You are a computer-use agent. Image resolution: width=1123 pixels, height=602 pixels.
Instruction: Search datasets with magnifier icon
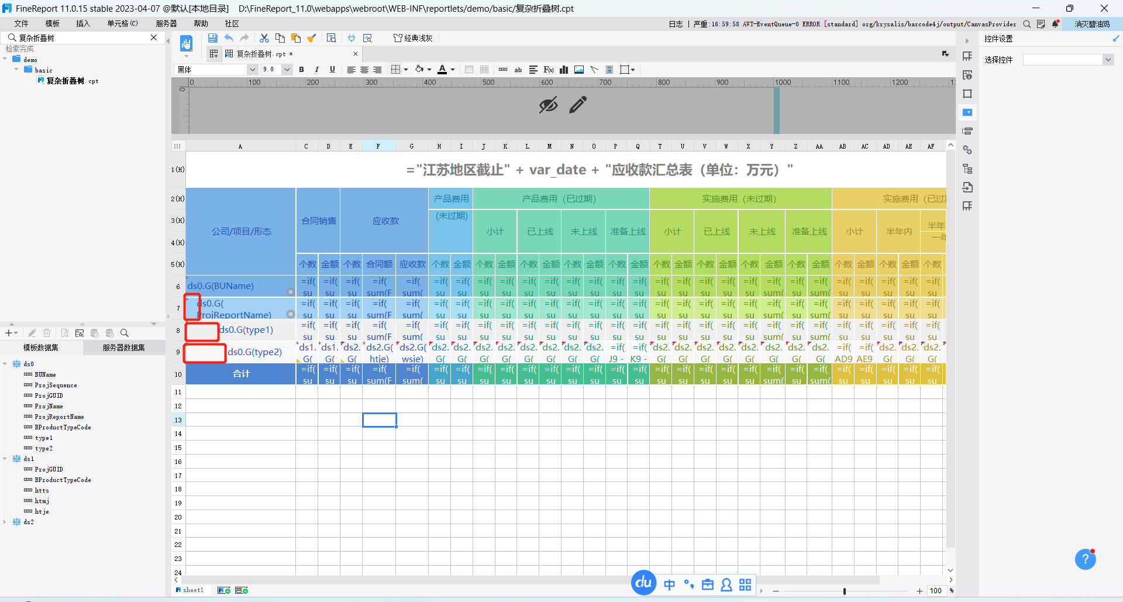[x=125, y=333]
